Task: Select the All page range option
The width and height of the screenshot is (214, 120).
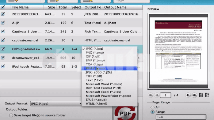Action: coord(152,107)
